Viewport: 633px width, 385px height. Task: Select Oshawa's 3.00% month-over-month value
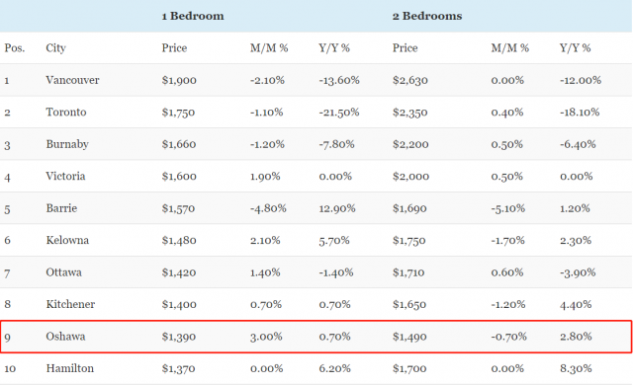click(x=266, y=337)
